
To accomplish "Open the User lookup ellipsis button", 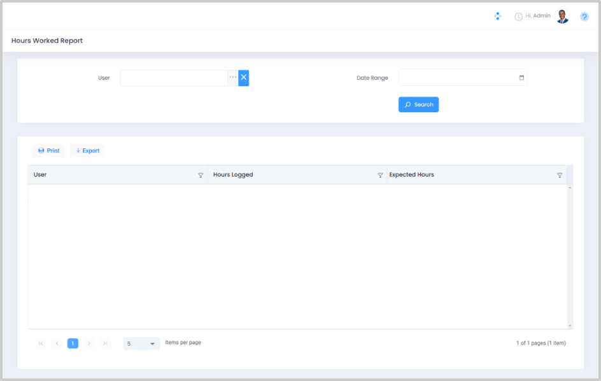I will [x=233, y=78].
